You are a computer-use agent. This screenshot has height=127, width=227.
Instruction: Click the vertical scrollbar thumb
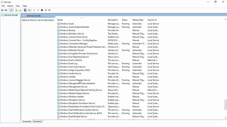[x=226, y=105]
